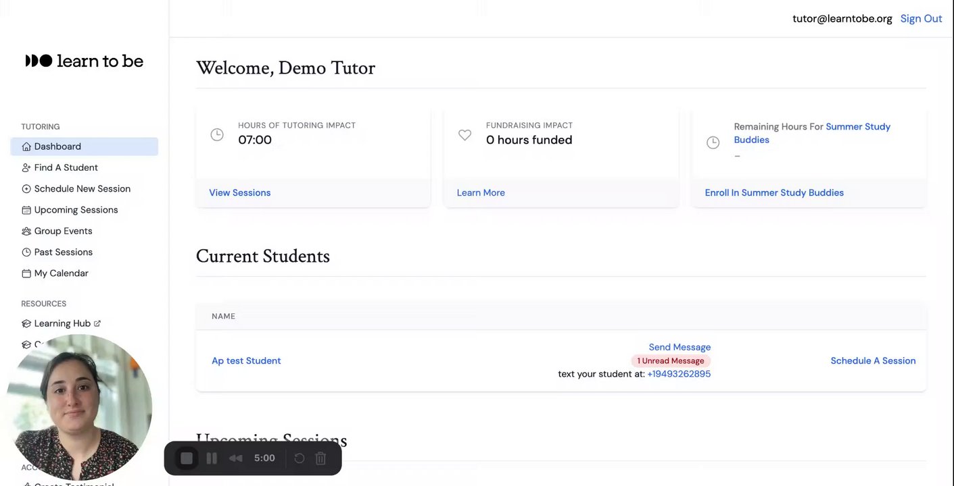Pause the recording
The height and width of the screenshot is (486, 954).
(212, 458)
